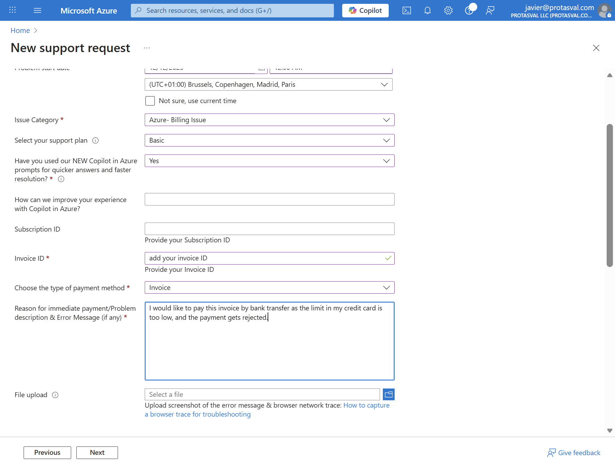Open the Copilot usage dropdown showing Yes
Image resolution: width=615 pixels, height=468 pixels.
[x=270, y=161]
